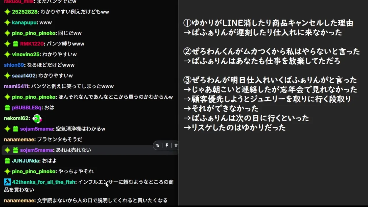The height and width of the screenshot is (207, 368).
Task: Open RMK1220's user profile
Action: pos(32,44)
